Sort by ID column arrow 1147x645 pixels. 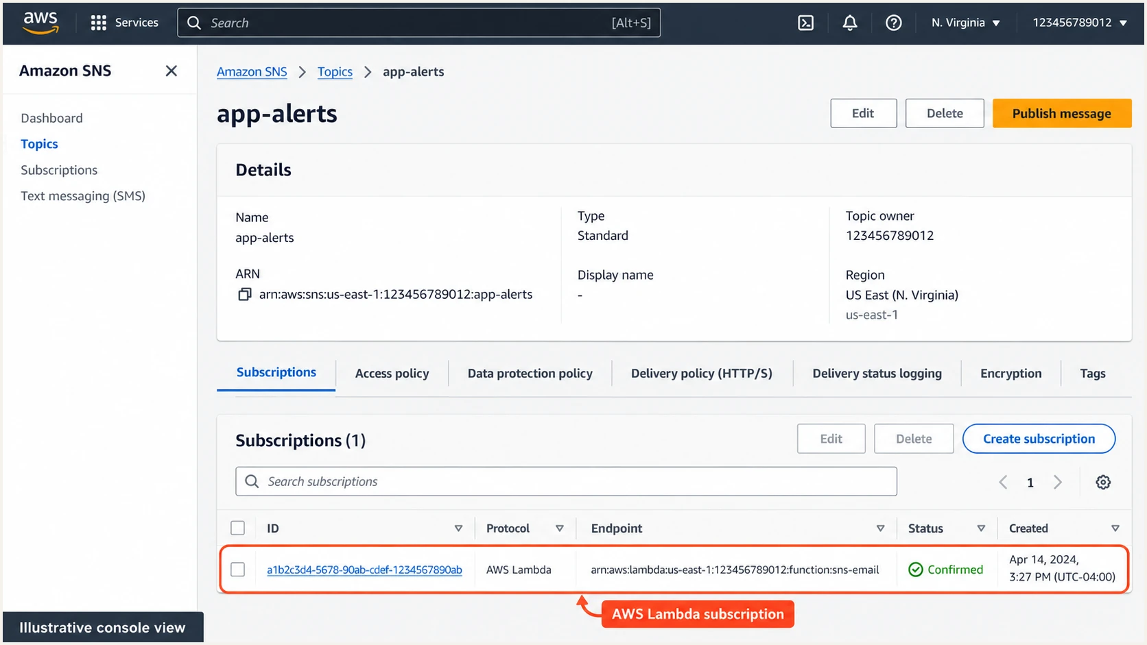pyautogui.click(x=458, y=528)
